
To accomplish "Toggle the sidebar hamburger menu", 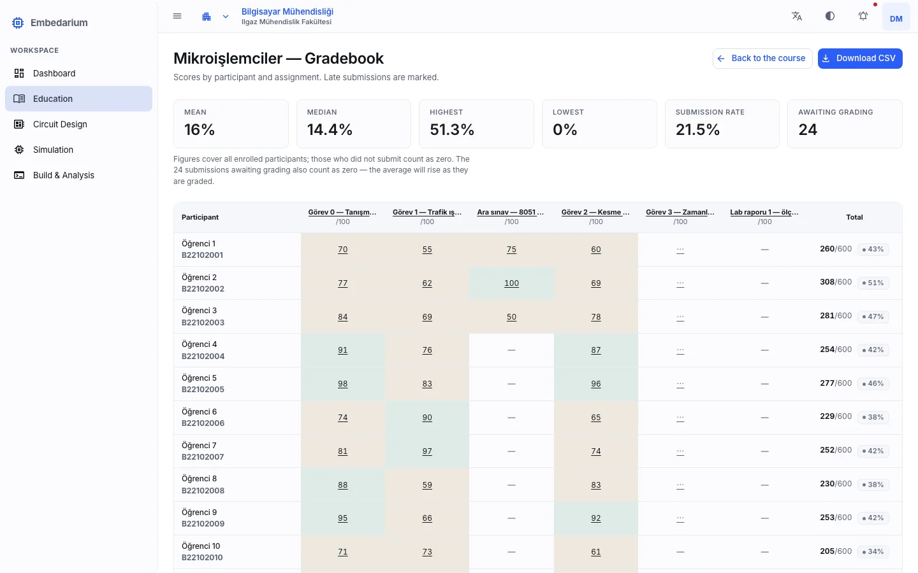I will click(177, 17).
